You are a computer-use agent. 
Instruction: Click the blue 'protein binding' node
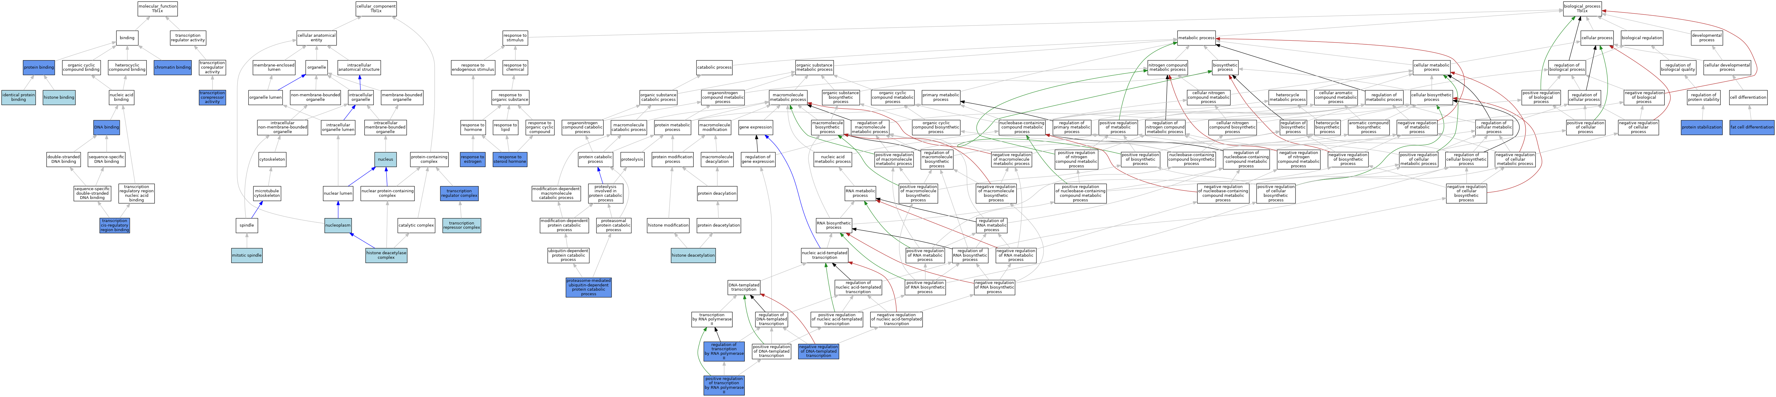click(39, 67)
